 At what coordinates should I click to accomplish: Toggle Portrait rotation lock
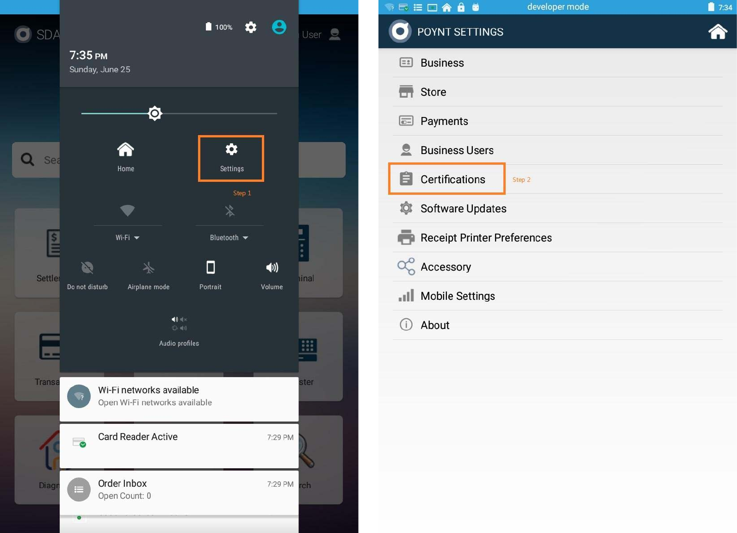(x=211, y=276)
